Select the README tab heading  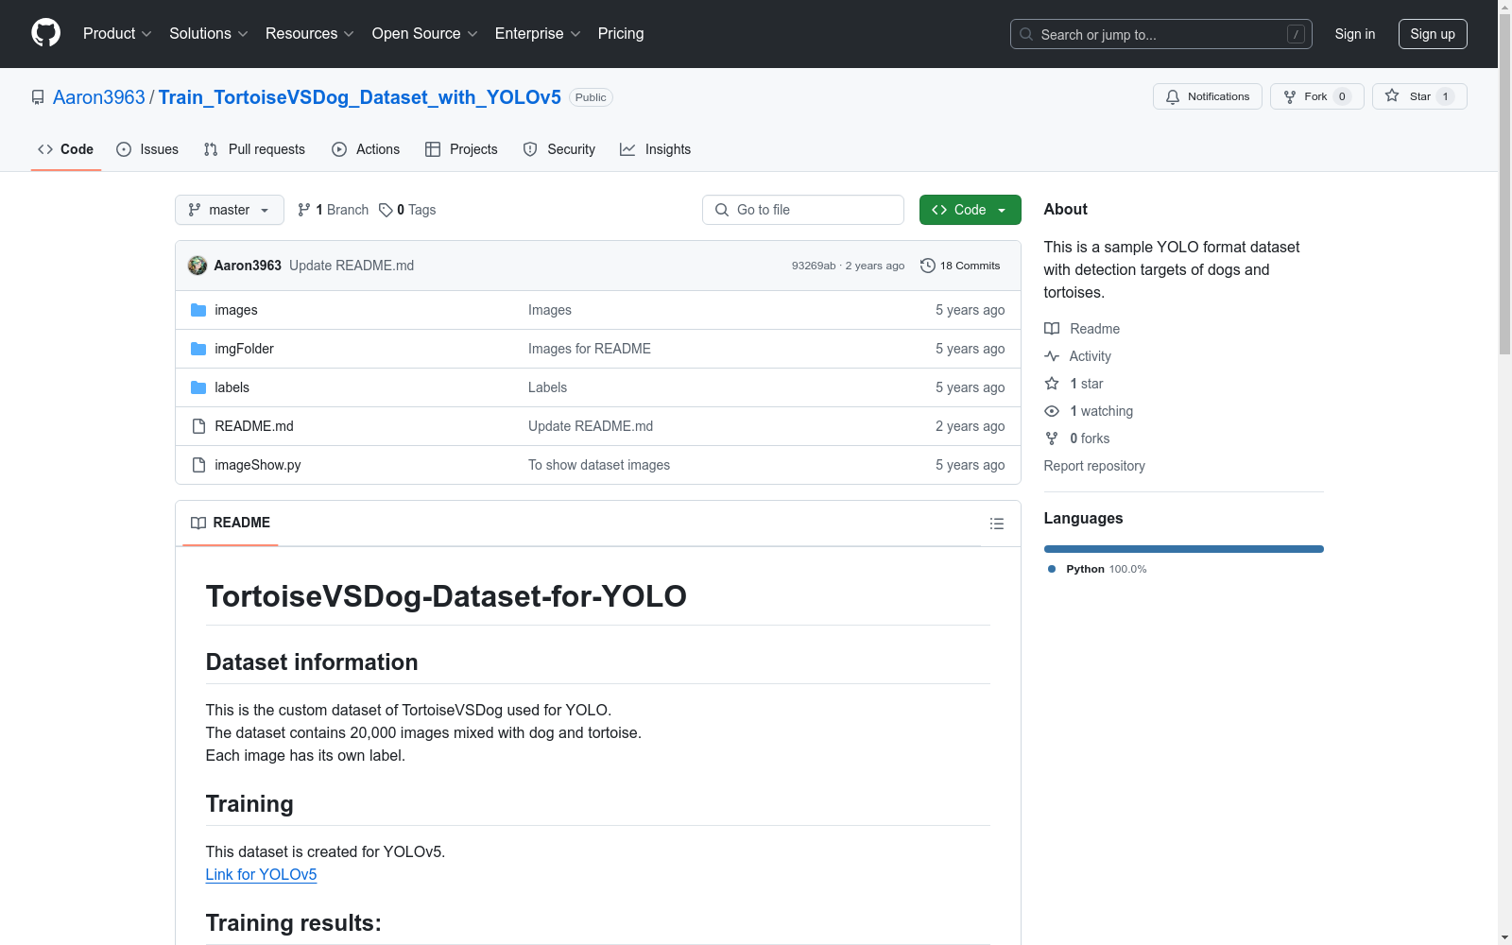click(231, 523)
